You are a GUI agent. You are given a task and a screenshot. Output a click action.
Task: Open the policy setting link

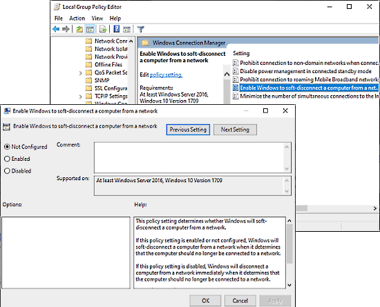click(166, 75)
